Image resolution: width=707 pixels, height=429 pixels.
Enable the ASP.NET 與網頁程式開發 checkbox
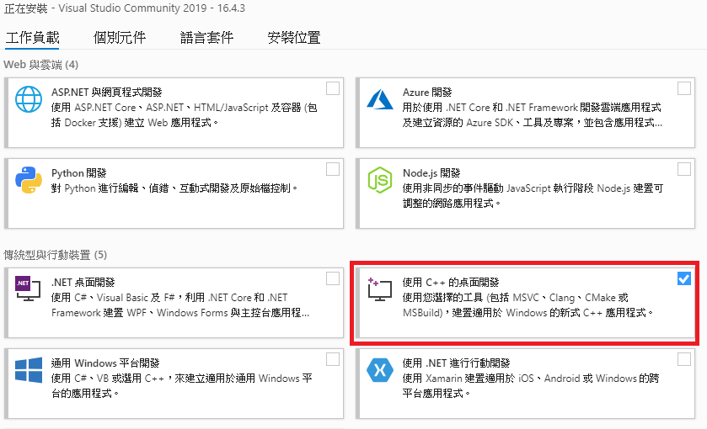[x=333, y=88]
